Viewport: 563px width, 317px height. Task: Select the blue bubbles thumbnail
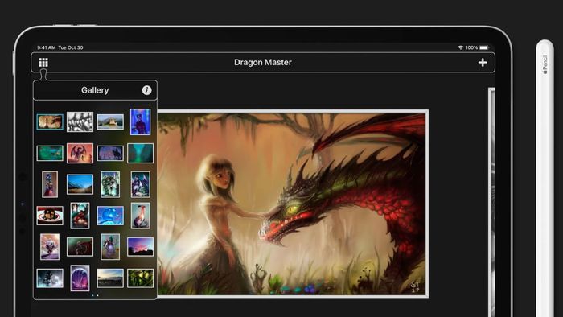(x=110, y=216)
